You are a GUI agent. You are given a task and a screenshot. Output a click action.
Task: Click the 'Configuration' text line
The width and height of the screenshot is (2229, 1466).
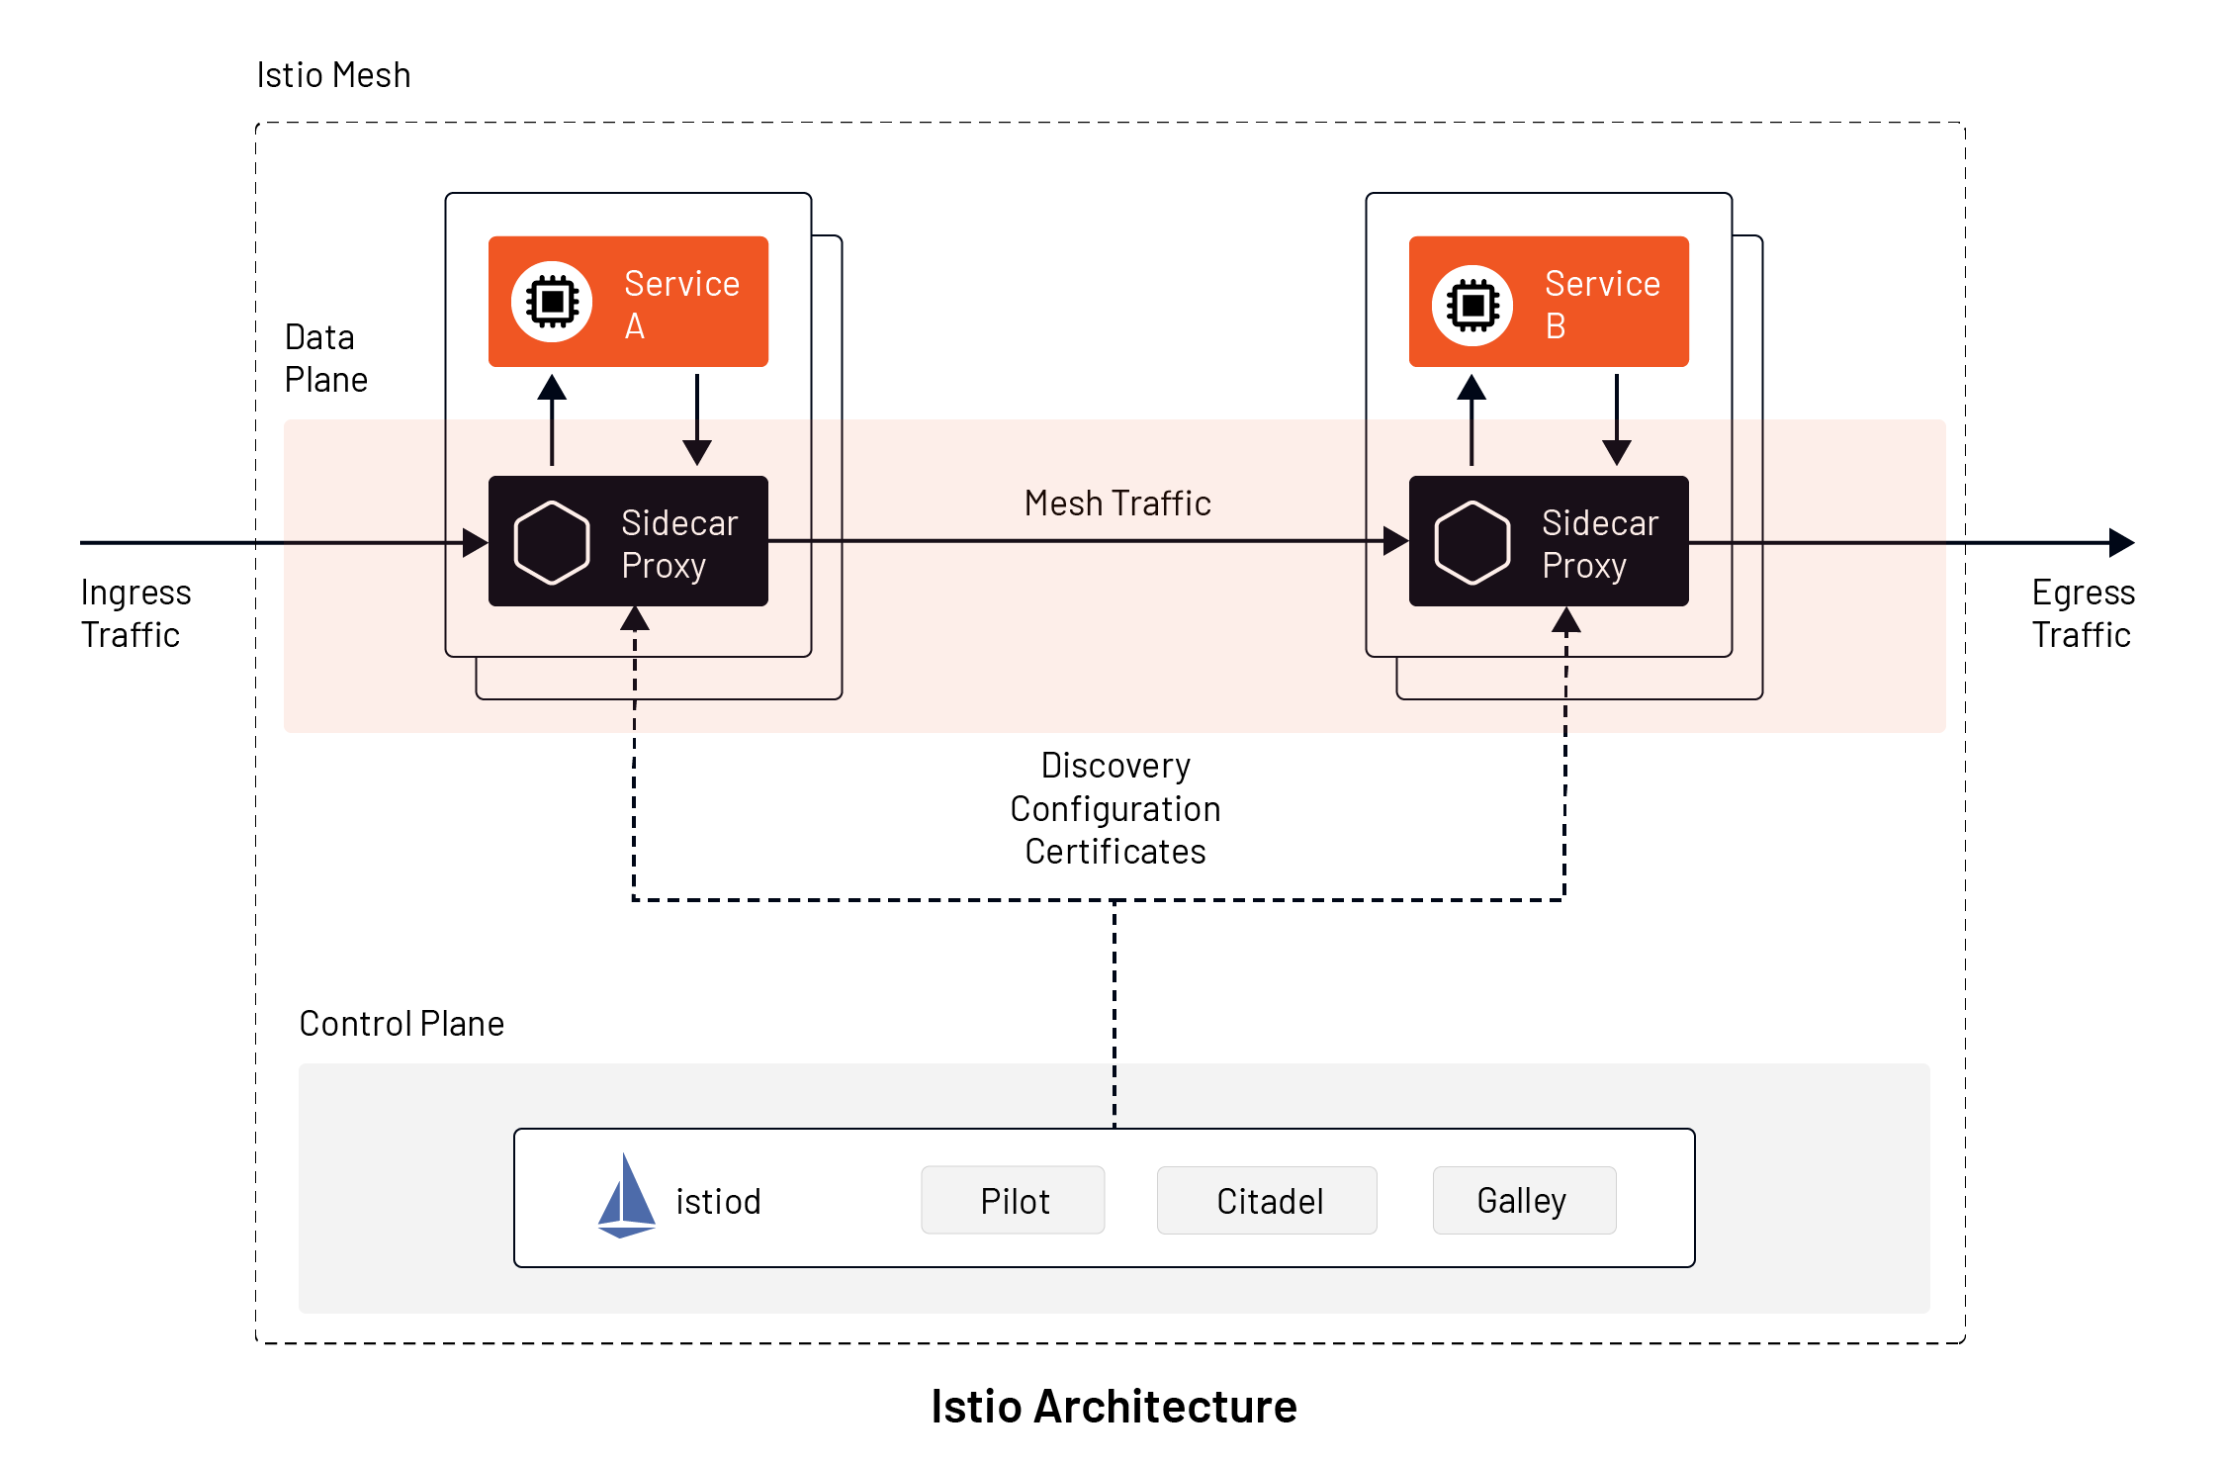point(1115,809)
